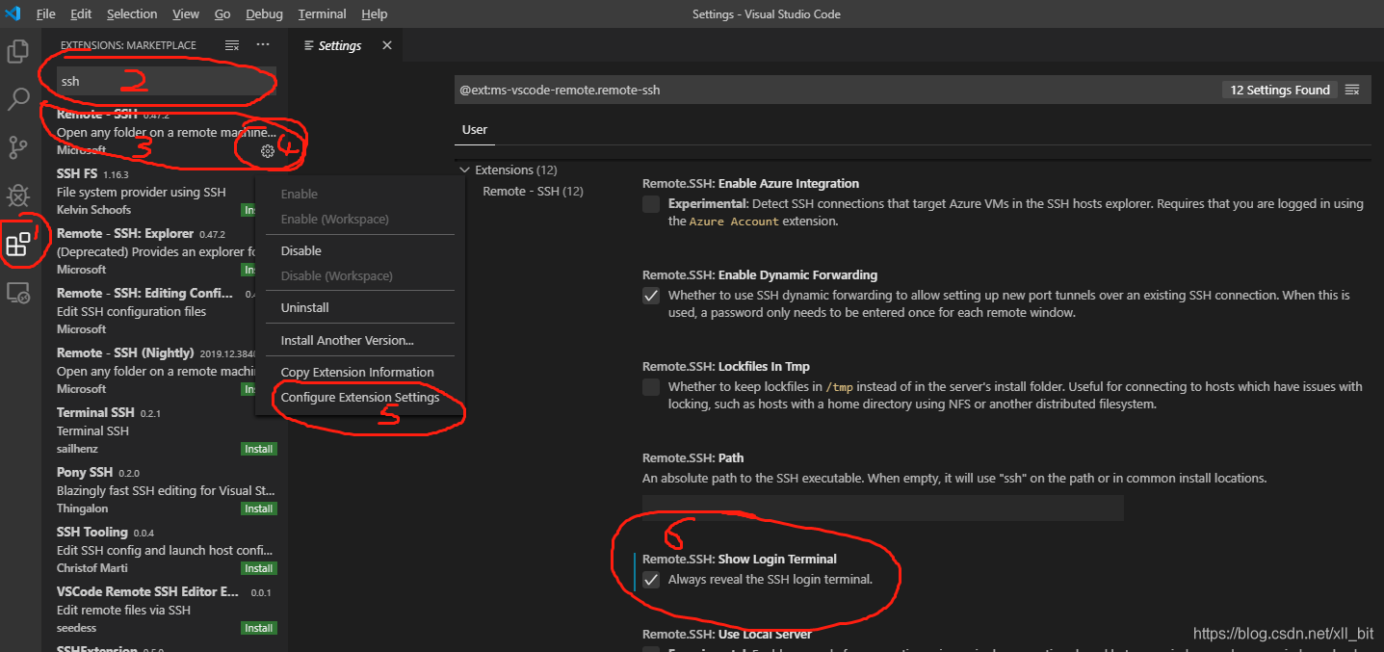This screenshot has height=652, width=1384.
Task: Click Remote.SSH: Enable Azure Integration title
Action: coord(750,184)
